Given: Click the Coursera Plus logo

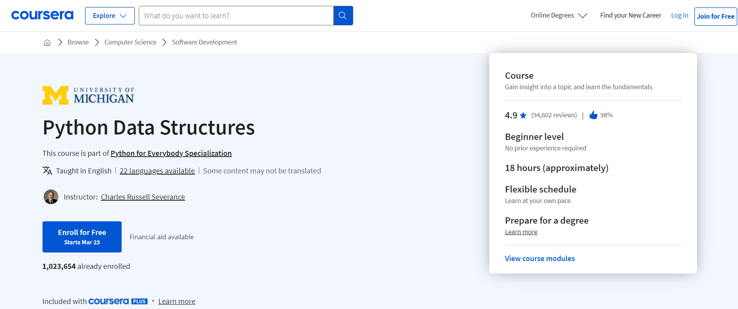Looking at the screenshot, I should [x=118, y=301].
